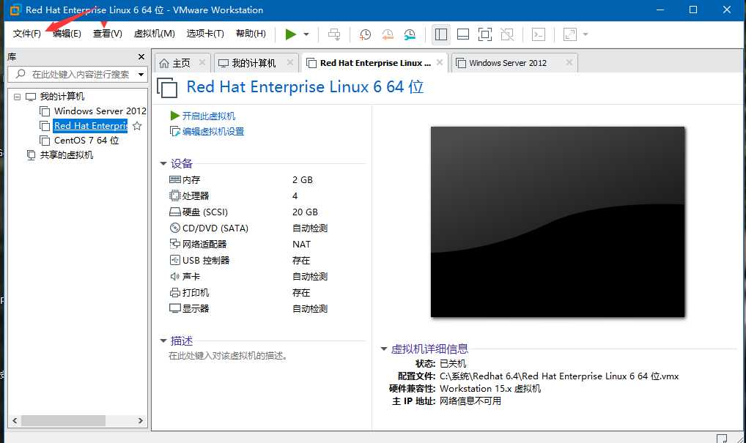Select CentOS 7 64 位 in library
The height and width of the screenshot is (443, 746).
tap(86, 141)
